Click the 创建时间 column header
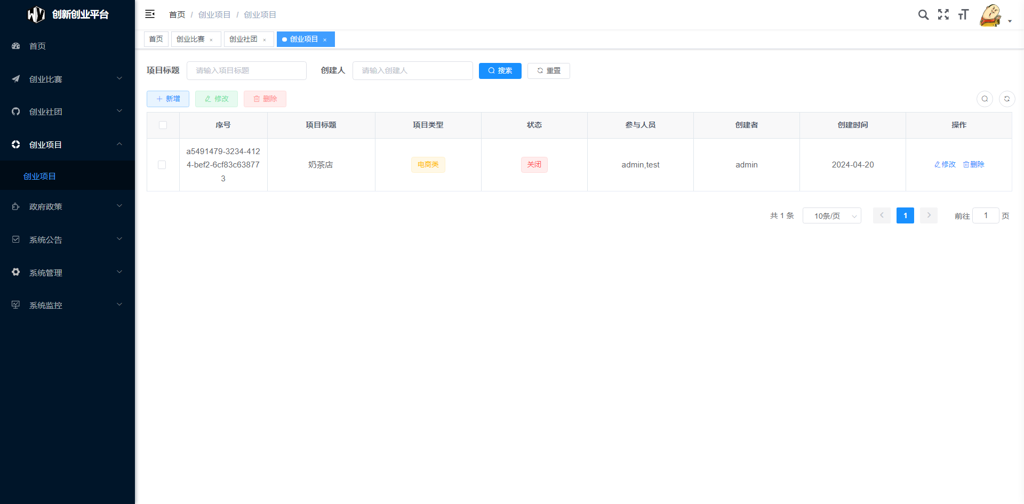 coord(852,125)
